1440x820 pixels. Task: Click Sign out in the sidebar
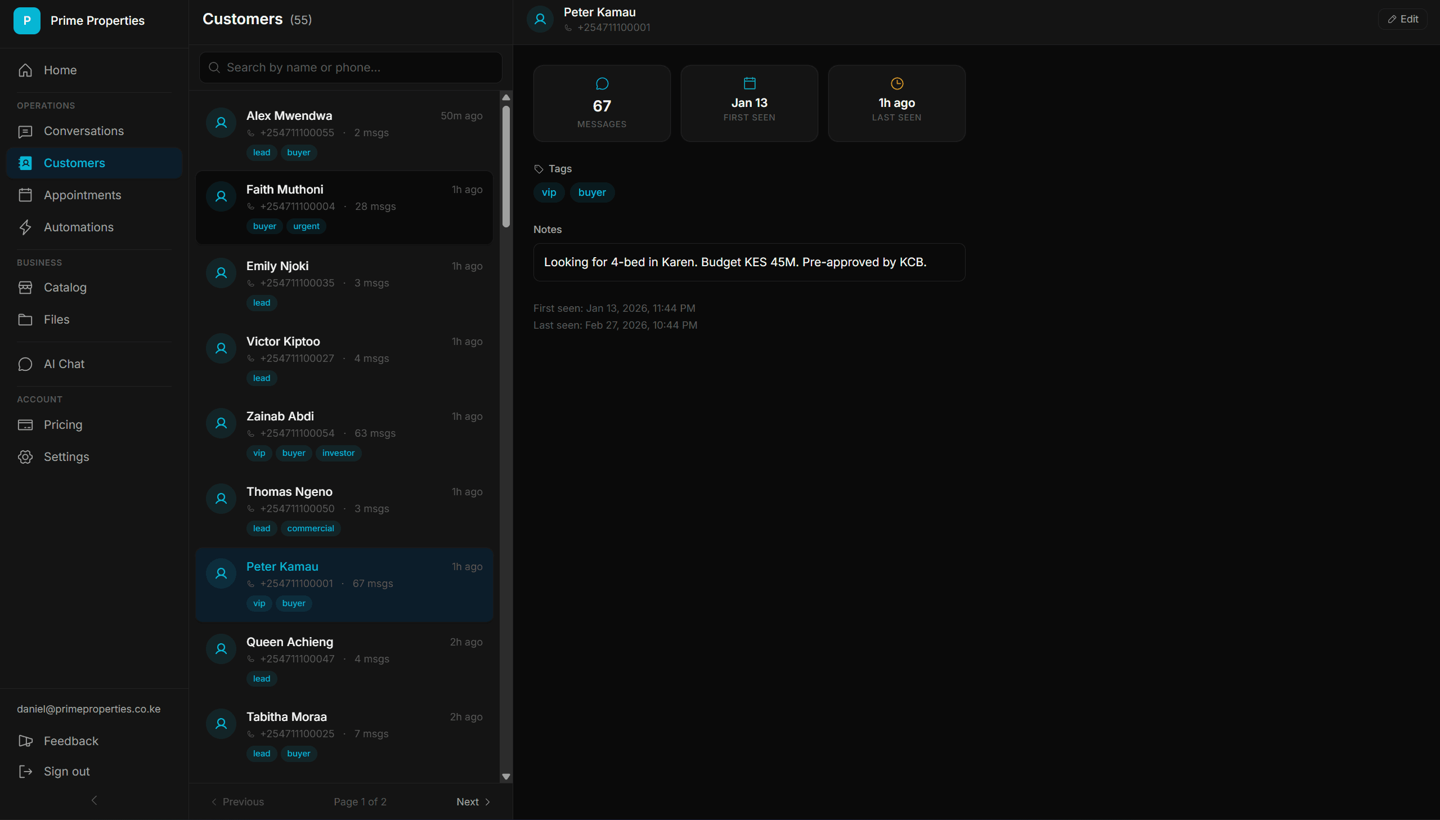(66, 772)
